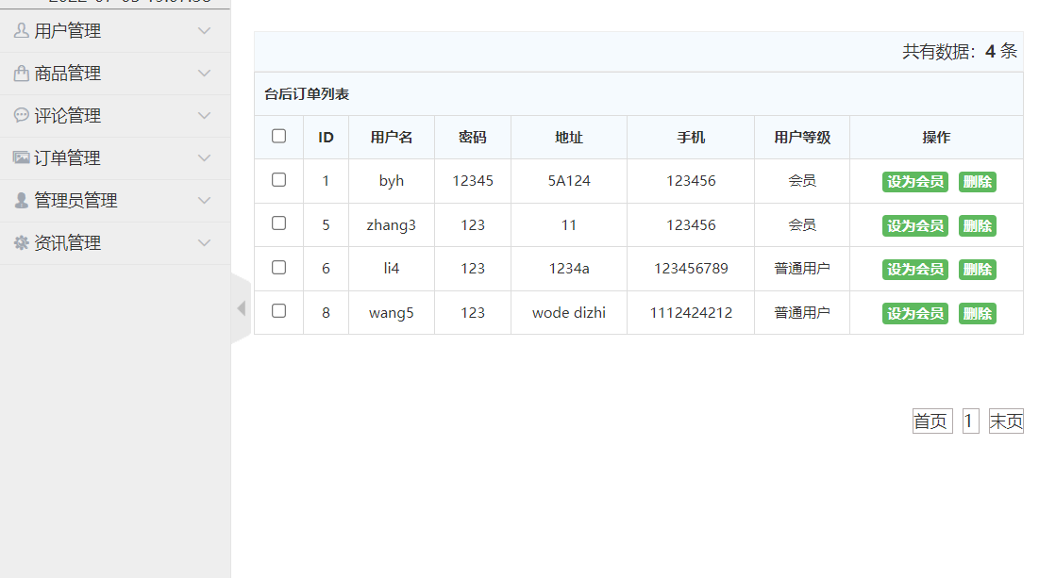Click the 地址 column header

[569, 137]
